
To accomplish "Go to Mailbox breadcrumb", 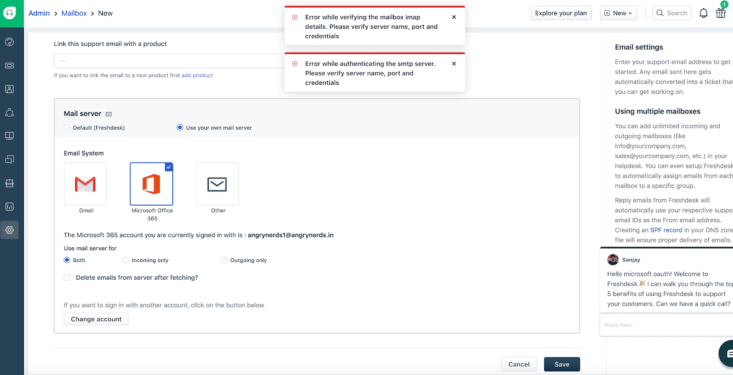I will (x=74, y=13).
